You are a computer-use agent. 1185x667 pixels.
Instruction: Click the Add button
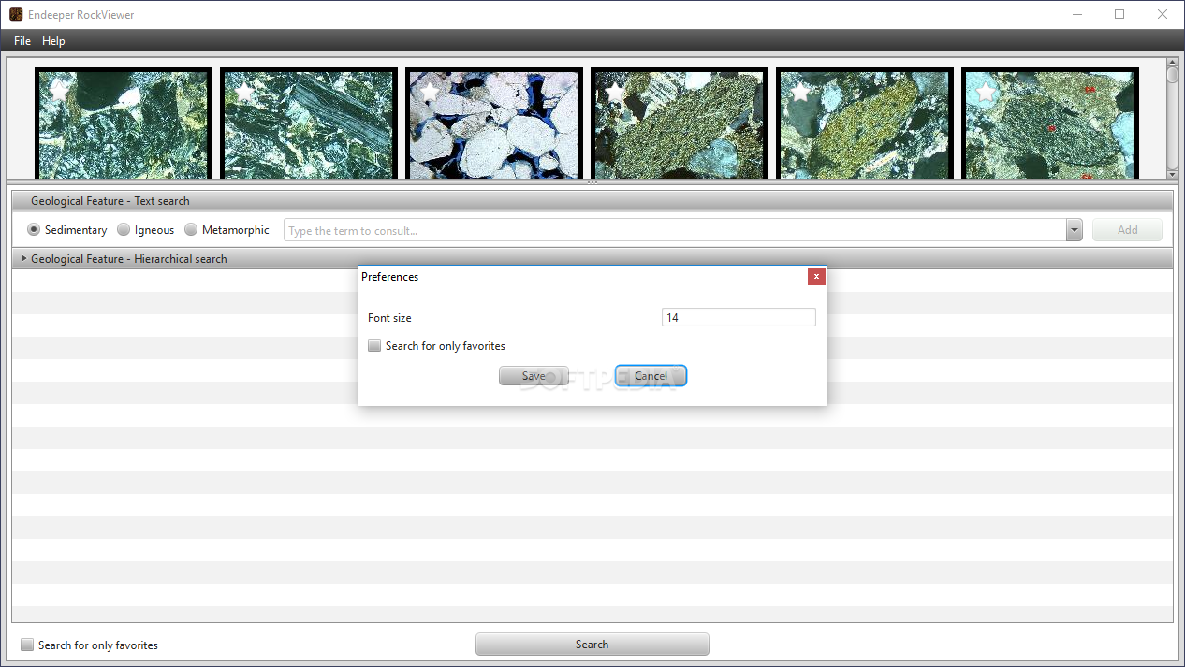(1127, 230)
